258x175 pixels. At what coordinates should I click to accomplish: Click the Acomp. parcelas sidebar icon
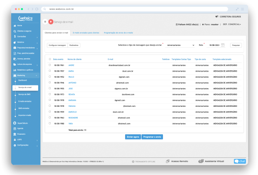click(x=15, y=59)
